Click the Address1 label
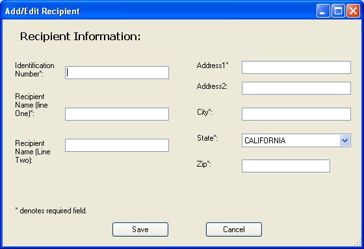Screen dimensions: 364x249 [213, 65]
